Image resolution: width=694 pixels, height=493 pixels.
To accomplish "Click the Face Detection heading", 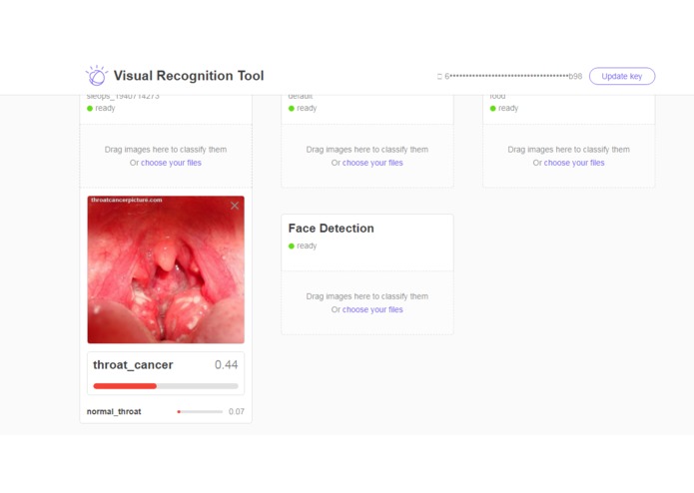I will (x=332, y=229).
